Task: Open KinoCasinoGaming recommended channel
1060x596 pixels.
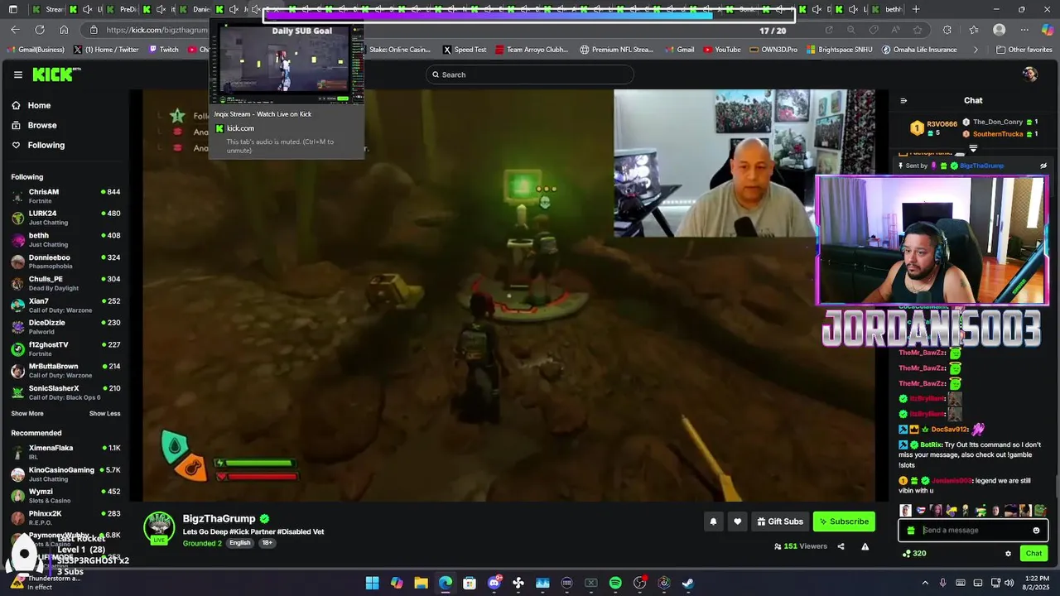Action: click(65, 473)
